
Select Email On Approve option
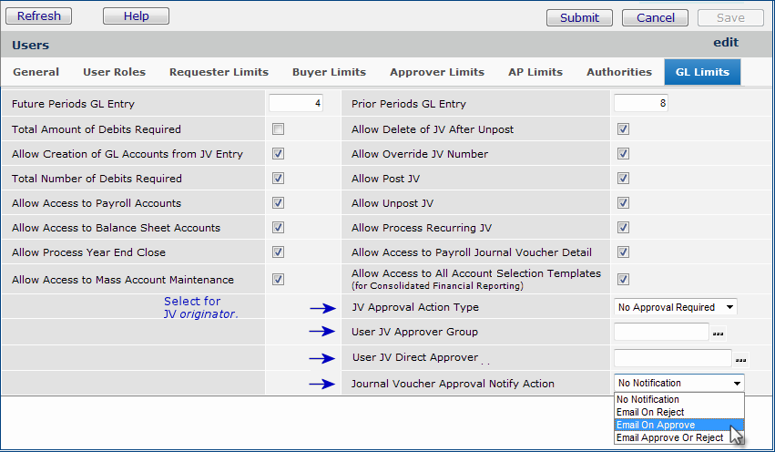(x=656, y=426)
